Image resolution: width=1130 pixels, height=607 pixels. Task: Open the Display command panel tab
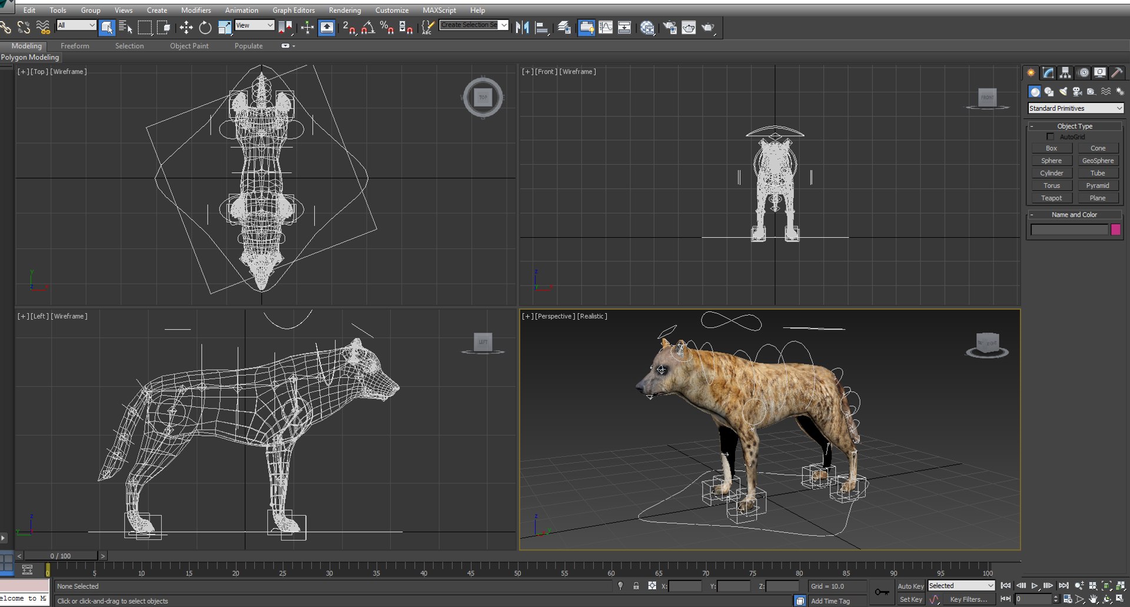click(1099, 72)
